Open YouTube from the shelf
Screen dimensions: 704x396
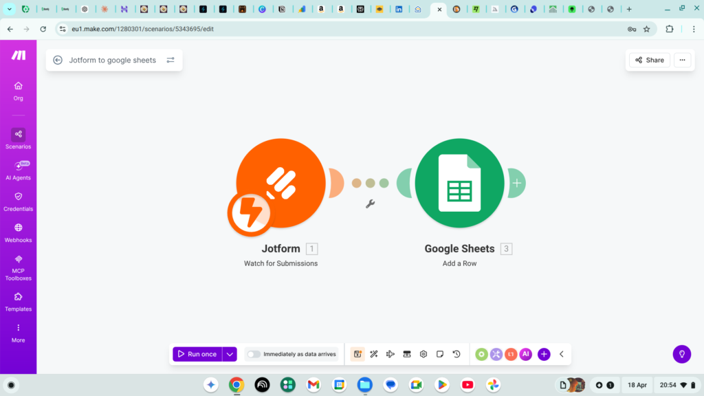467,385
